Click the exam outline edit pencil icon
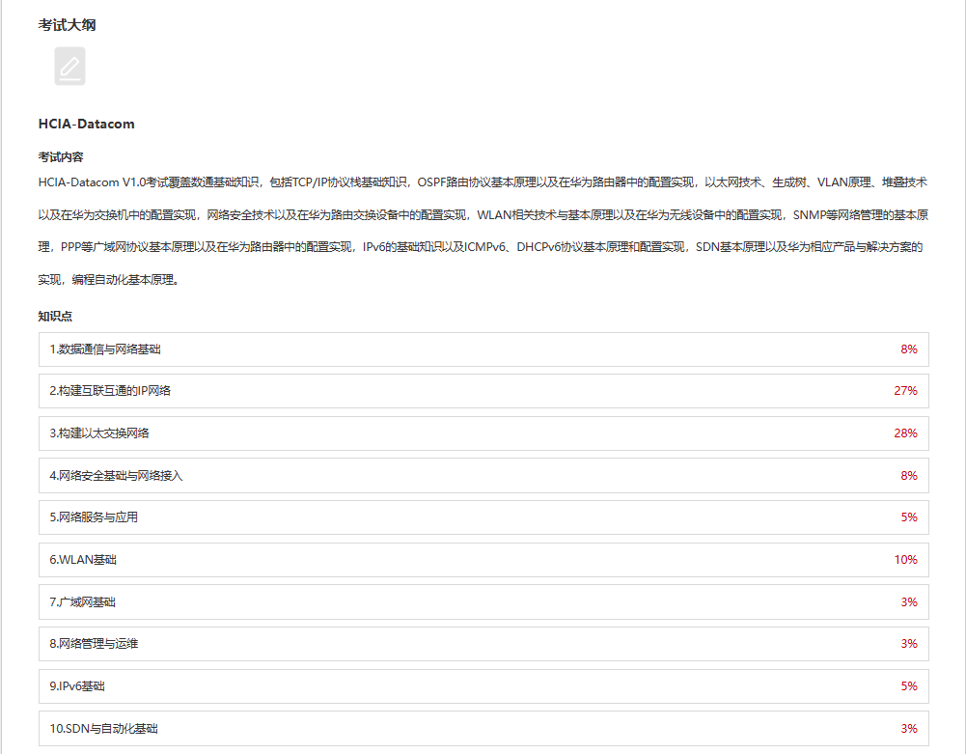The height and width of the screenshot is (754, 966). pos(69,66)
